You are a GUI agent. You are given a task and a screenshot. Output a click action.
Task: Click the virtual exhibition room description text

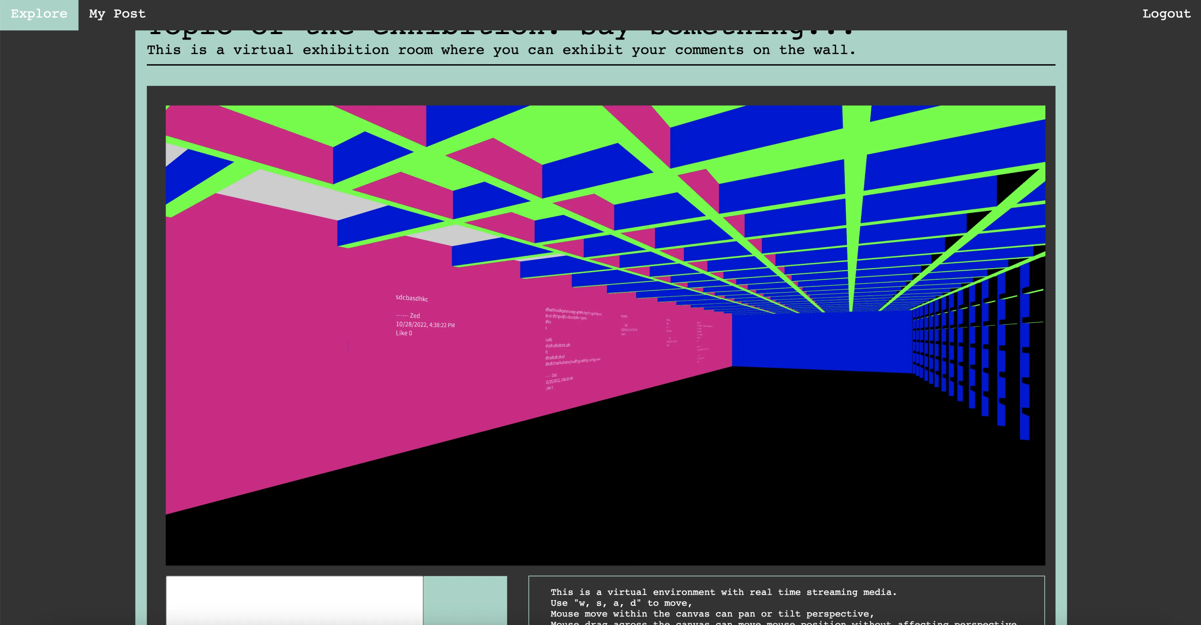501,50
